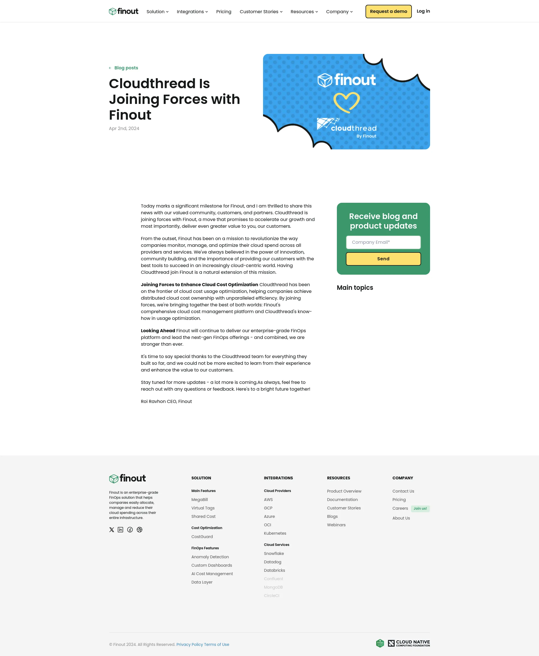Expand the Integrations dropdown menu
The image size is (539, 656).
[x=192, y=12]
